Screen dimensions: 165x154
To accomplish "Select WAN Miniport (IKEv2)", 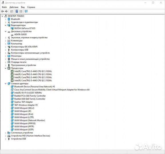I will (x=24, y=108).
